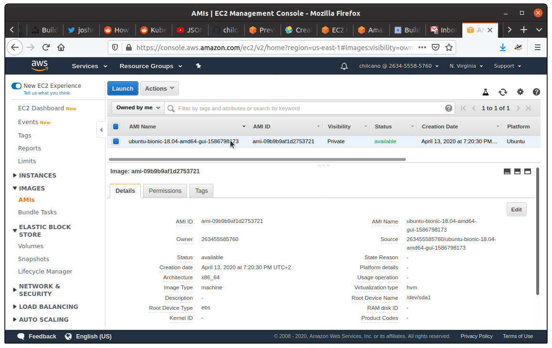552x348 pixels.
Task: Minimize the details pane with bottom-bar layout icon
Action: [x=507, y=171]
